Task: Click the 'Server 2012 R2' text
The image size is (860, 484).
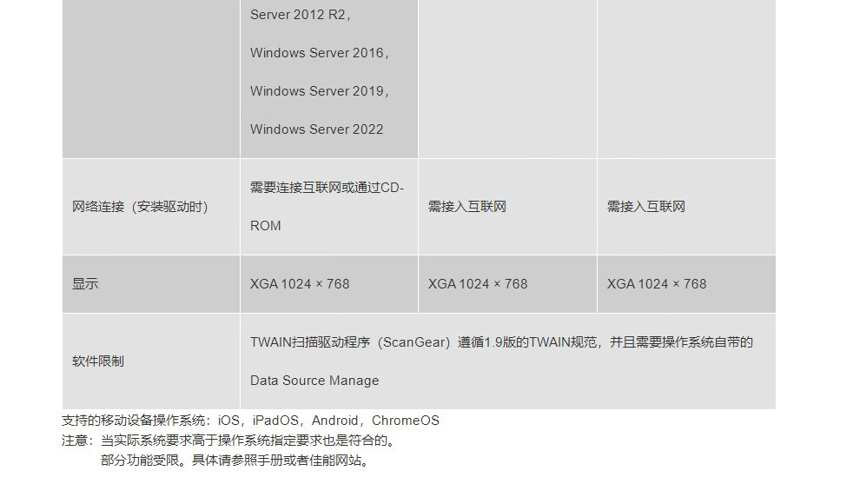Action: click(300, 15)
